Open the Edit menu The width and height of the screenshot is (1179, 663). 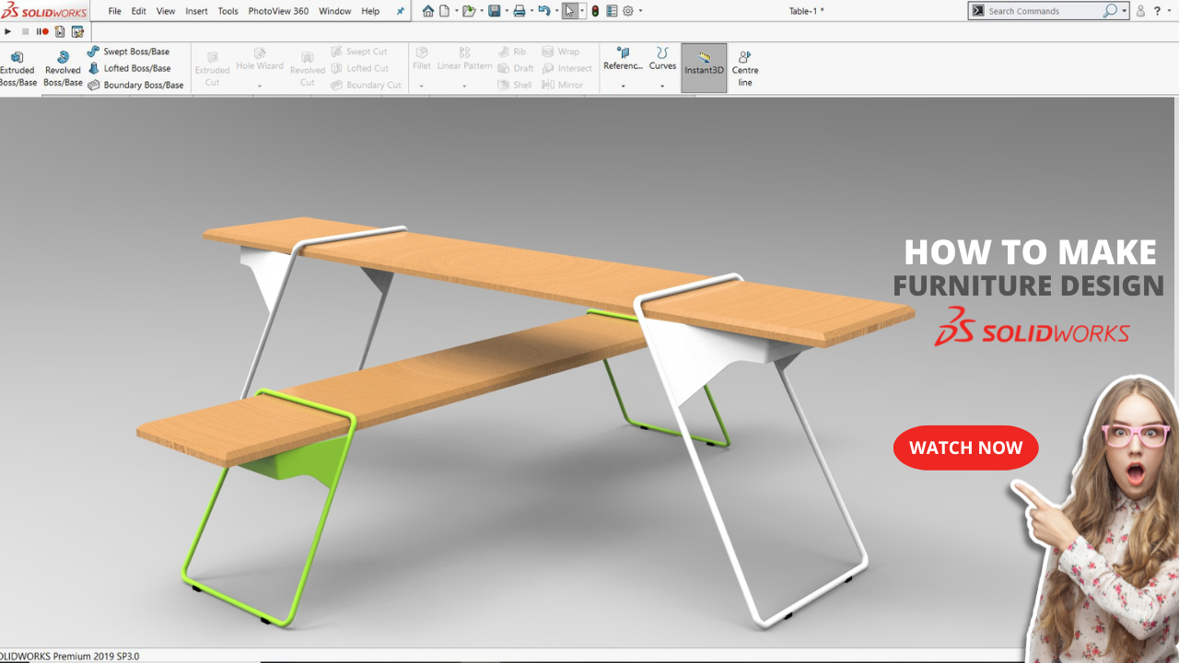coord(139,11)
